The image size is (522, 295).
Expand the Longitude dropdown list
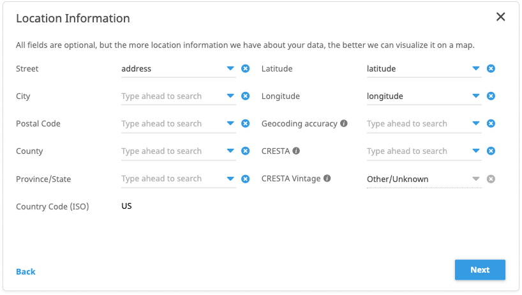click(476, 96)
